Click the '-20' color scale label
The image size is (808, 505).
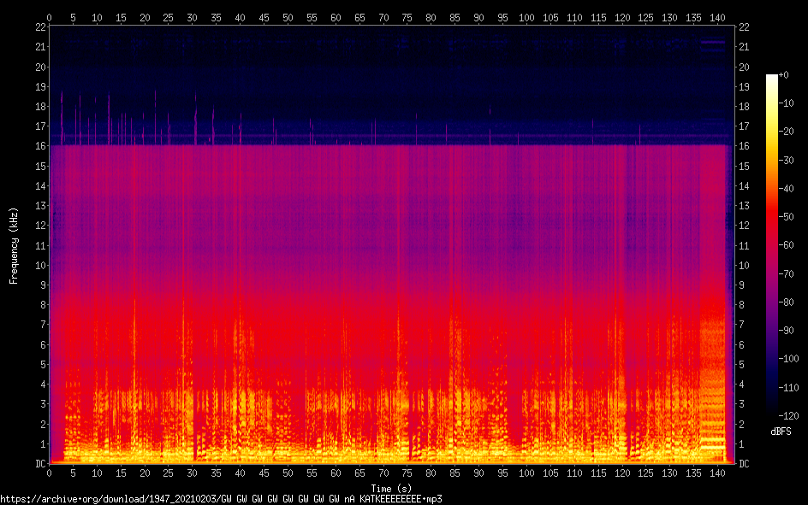786,132
